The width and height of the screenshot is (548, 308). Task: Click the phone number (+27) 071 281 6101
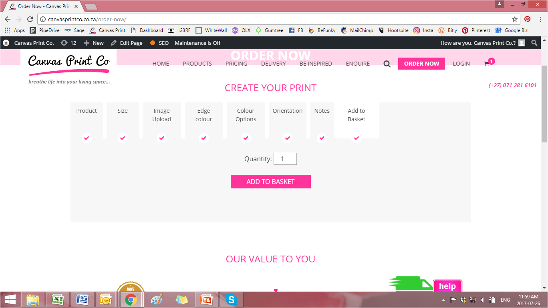(x=512, y=85)
